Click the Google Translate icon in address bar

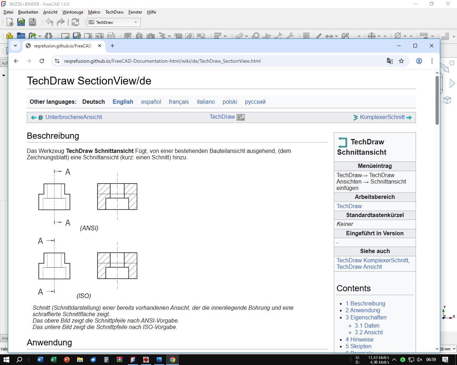[390, 61]
